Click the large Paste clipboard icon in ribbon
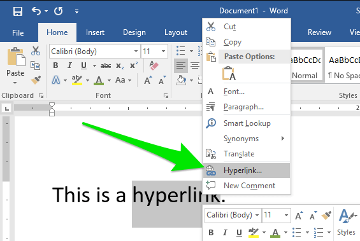This screenshot has width=360, height=241. (x=16, y=57)
